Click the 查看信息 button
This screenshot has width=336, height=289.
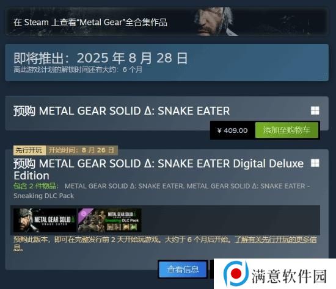pos(183,269)
